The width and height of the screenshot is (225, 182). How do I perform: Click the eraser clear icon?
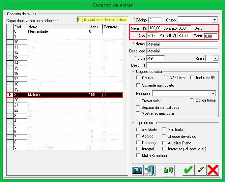[x=200, y=170]
